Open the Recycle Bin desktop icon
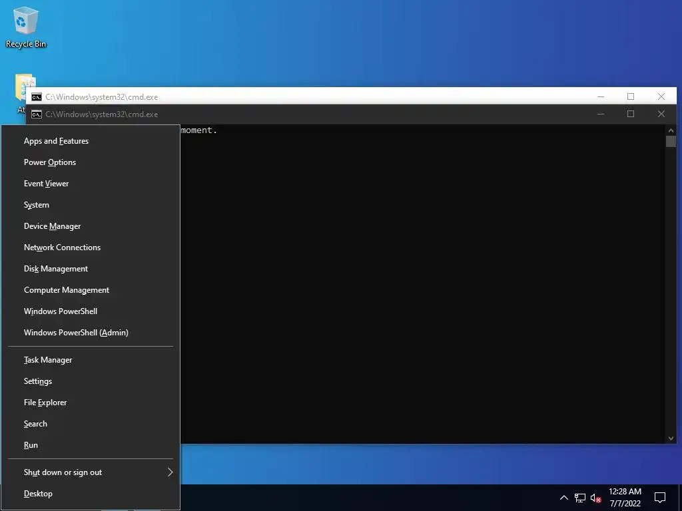 coord(26,27)
